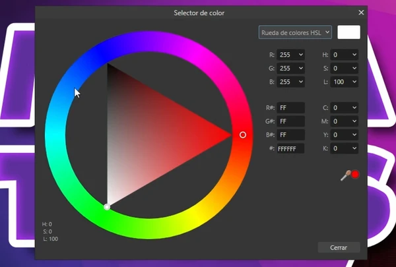
Task: Open the Rueda de colores HSL dropdown
Action: [295, 32]
